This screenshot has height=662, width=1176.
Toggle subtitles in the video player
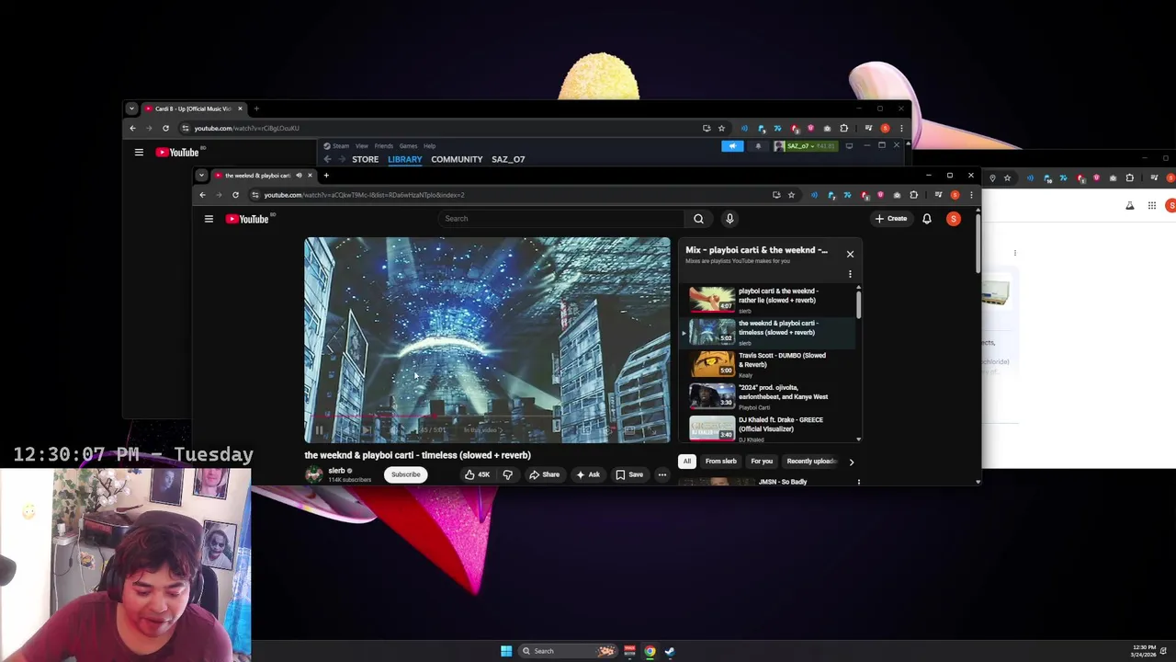[584, 430]
